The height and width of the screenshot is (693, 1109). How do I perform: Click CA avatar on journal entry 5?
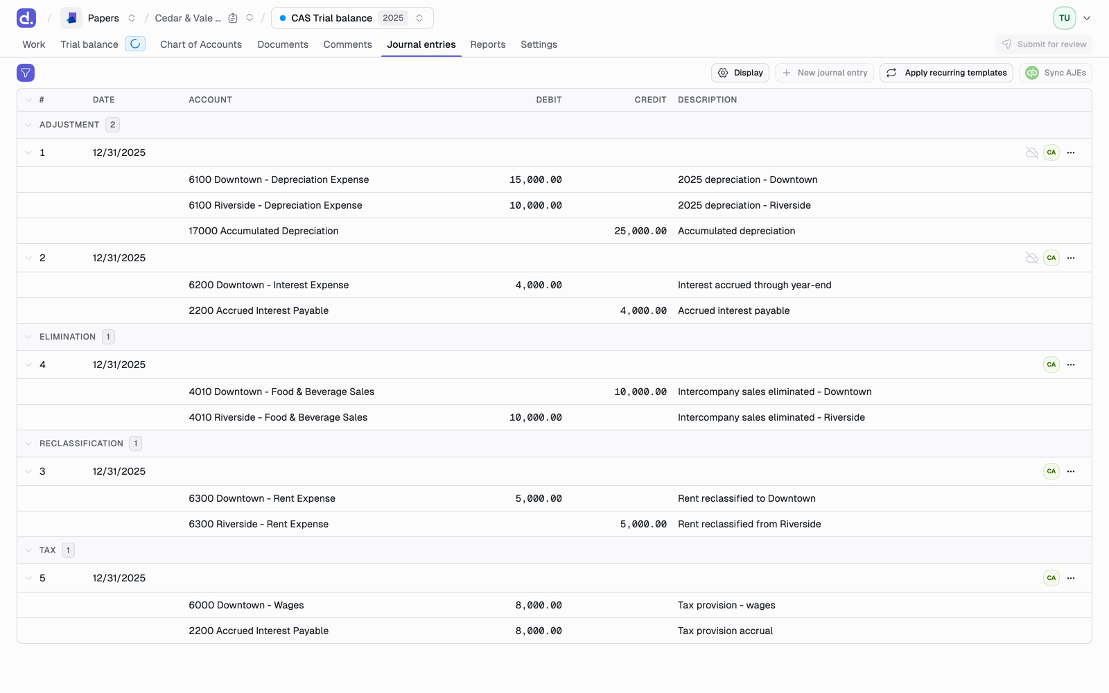click(1051, 578)
